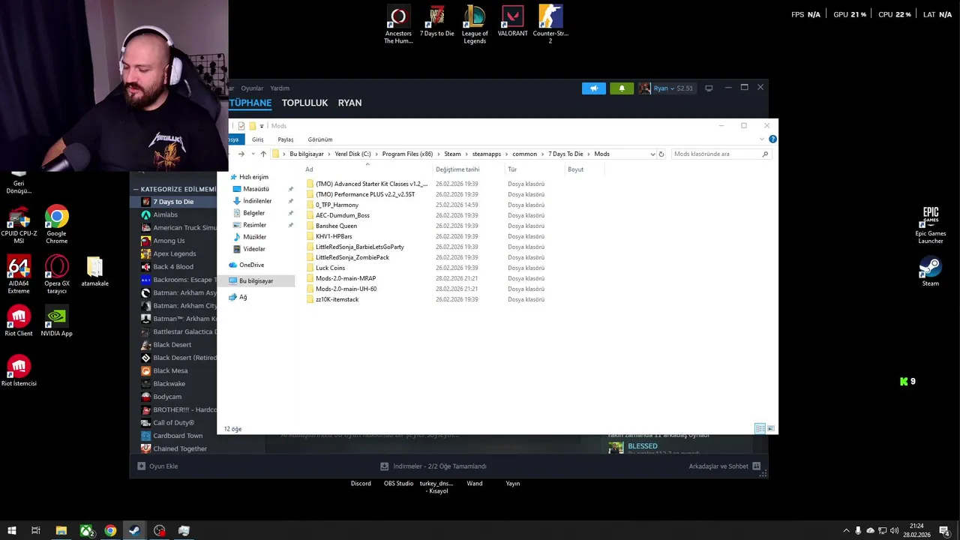960x540 pixels.
Task: Click the Steam announcements megaphone button
Action: click(593, 88)
